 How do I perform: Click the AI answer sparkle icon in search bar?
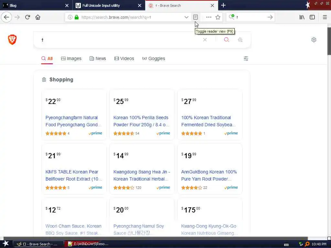[x=240, y=40]
